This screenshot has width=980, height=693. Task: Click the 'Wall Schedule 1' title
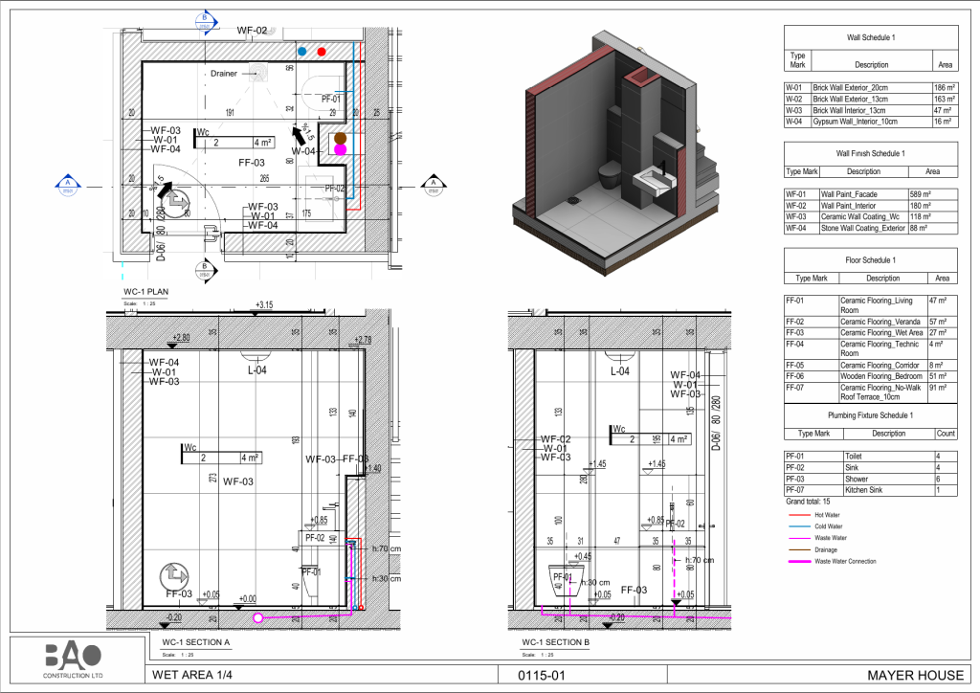[x=871, y=37]
